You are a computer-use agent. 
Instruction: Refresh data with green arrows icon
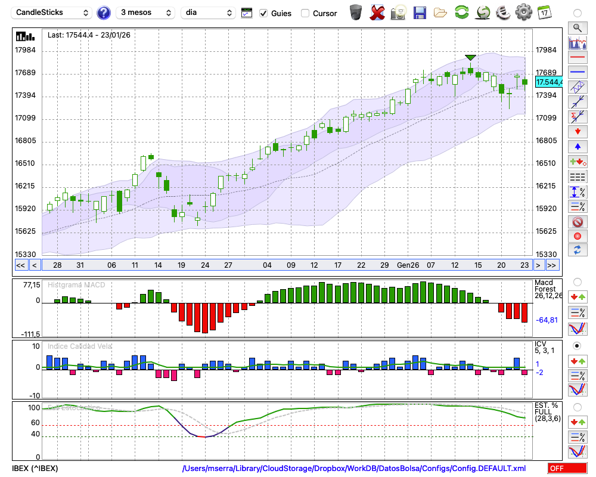click(x=461, y=13)
